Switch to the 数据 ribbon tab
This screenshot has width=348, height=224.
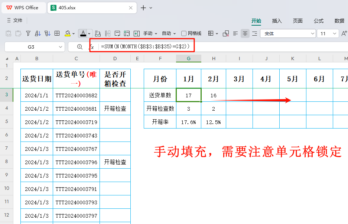pyautogui.click(x=339, y=21)
